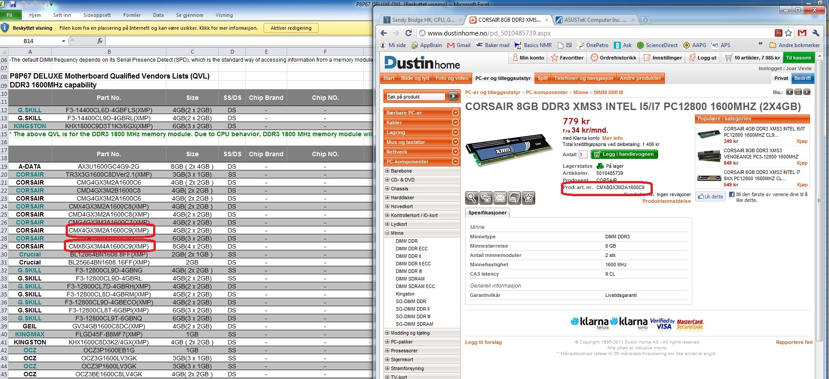Click the red Gmail extension icon beside the star
This screenshot has width=829, height=379.
(802, 33)
